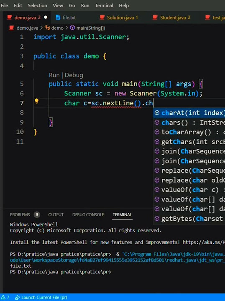Screen dimensions: 225x301
Task: Open the File menu
Action: point(4,5)
